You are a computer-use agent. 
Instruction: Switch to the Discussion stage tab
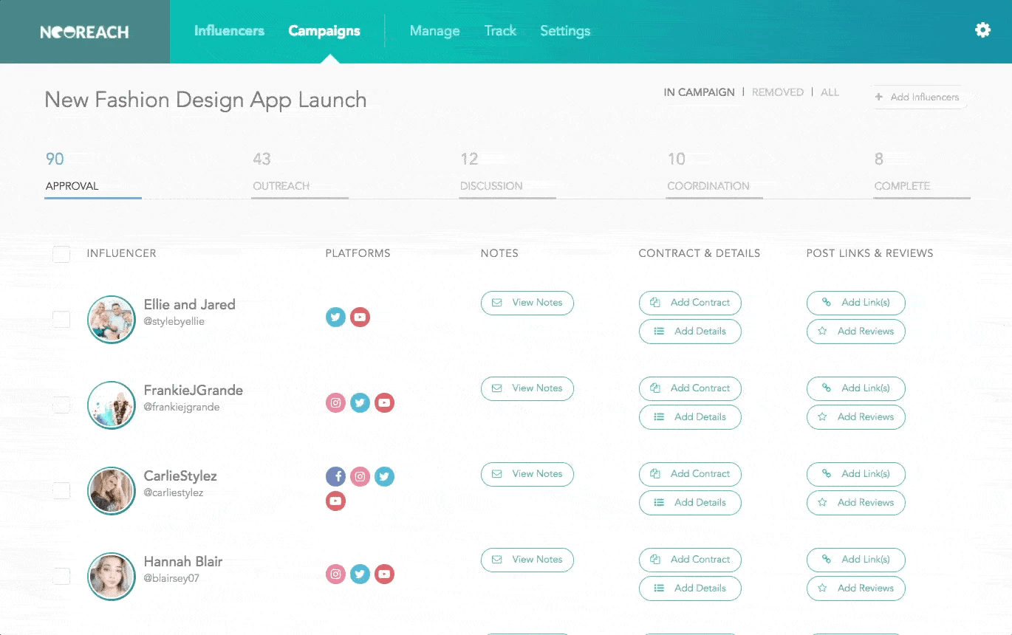tap(491, 186)
